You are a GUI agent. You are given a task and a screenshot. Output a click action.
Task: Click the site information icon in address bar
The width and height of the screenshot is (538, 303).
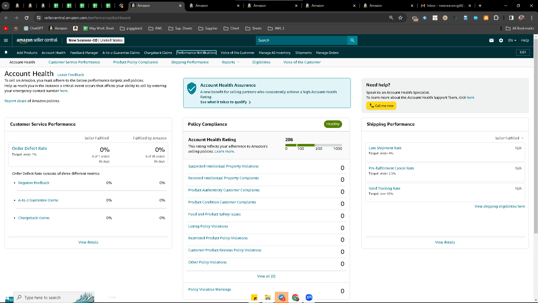(x=39, y=18)
